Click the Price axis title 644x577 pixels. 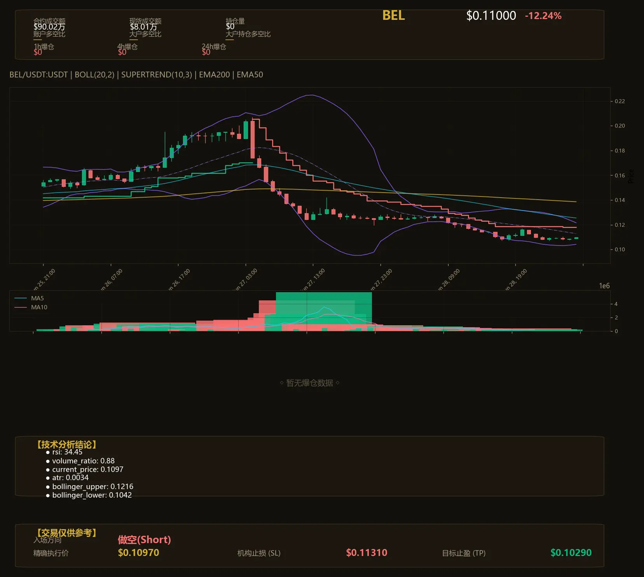(x=631, y=176)
